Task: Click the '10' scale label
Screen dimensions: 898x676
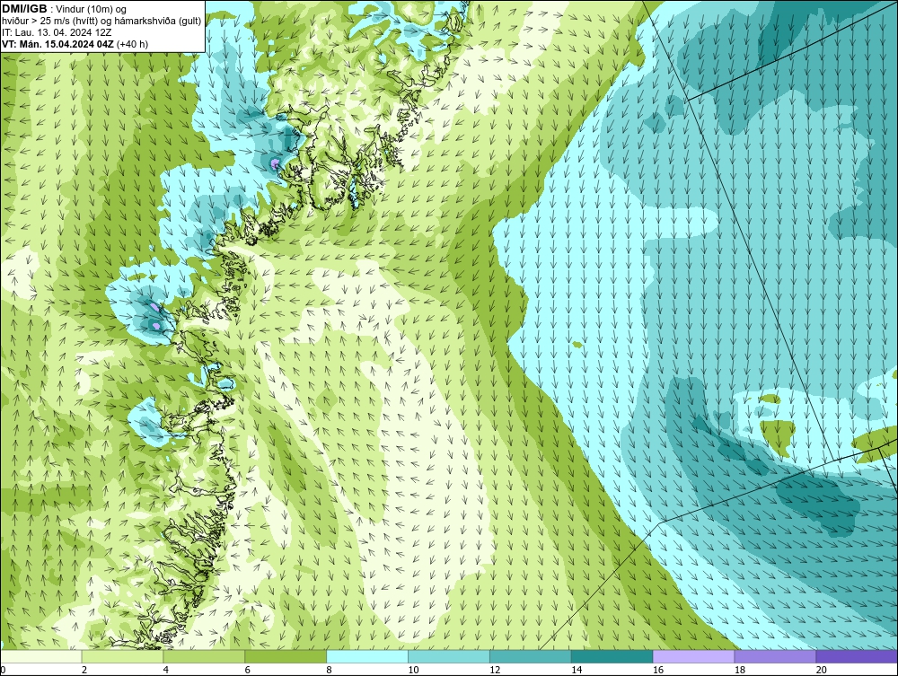Action: click(413, 670)
